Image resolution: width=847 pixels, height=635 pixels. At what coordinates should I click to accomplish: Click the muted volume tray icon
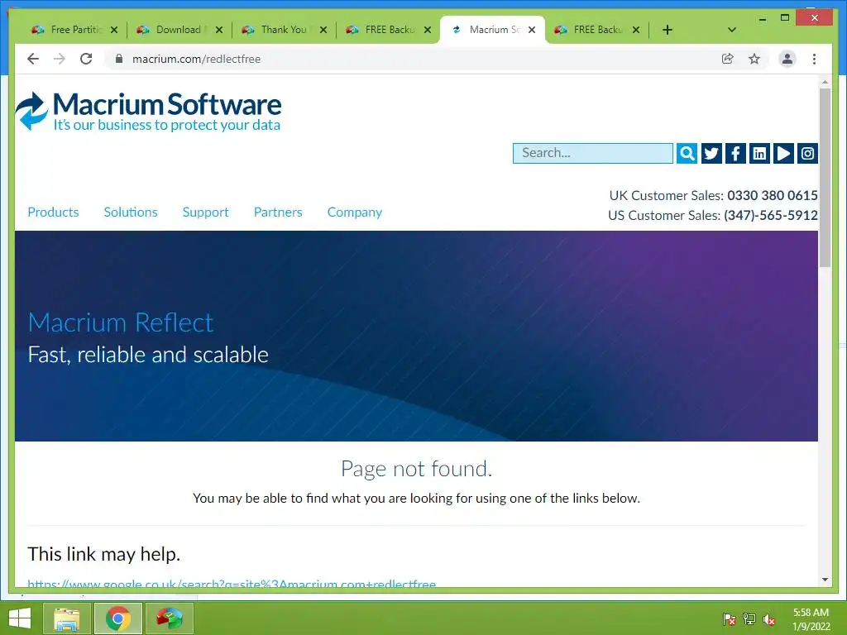(769, 619)
